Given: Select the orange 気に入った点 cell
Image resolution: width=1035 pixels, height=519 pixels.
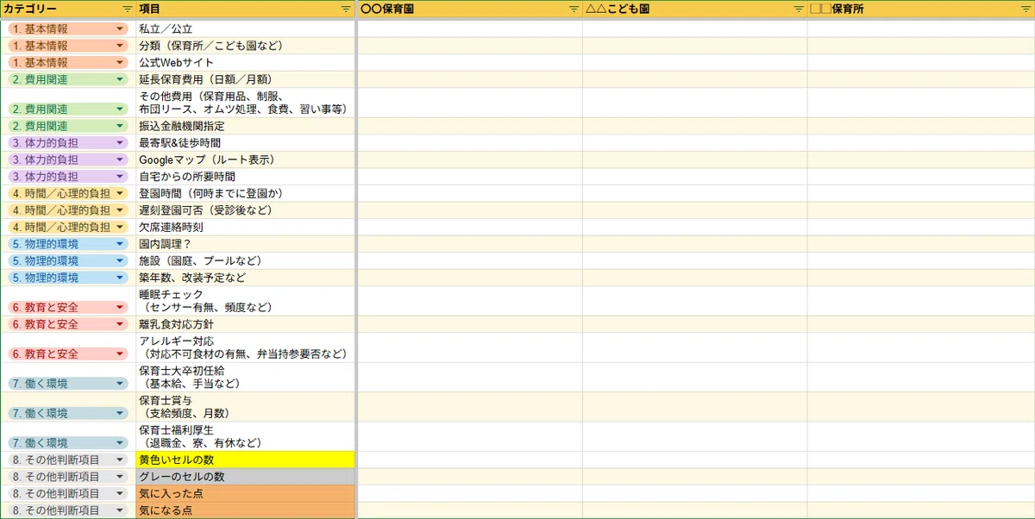Looking at the screenshot, I should click(245, 494).
